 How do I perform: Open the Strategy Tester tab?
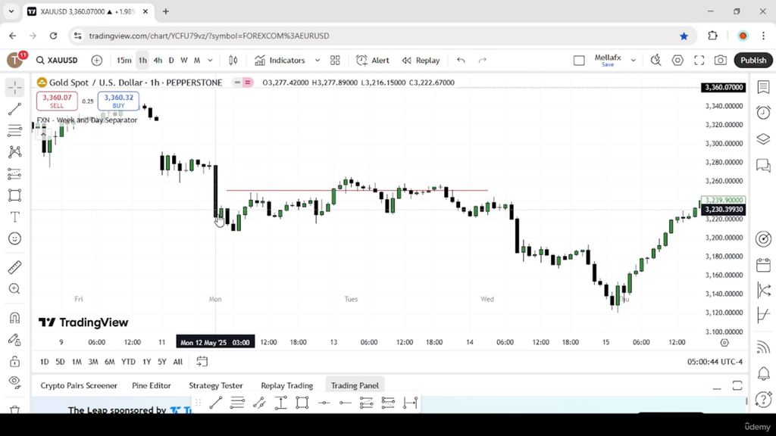click(216, 385)
